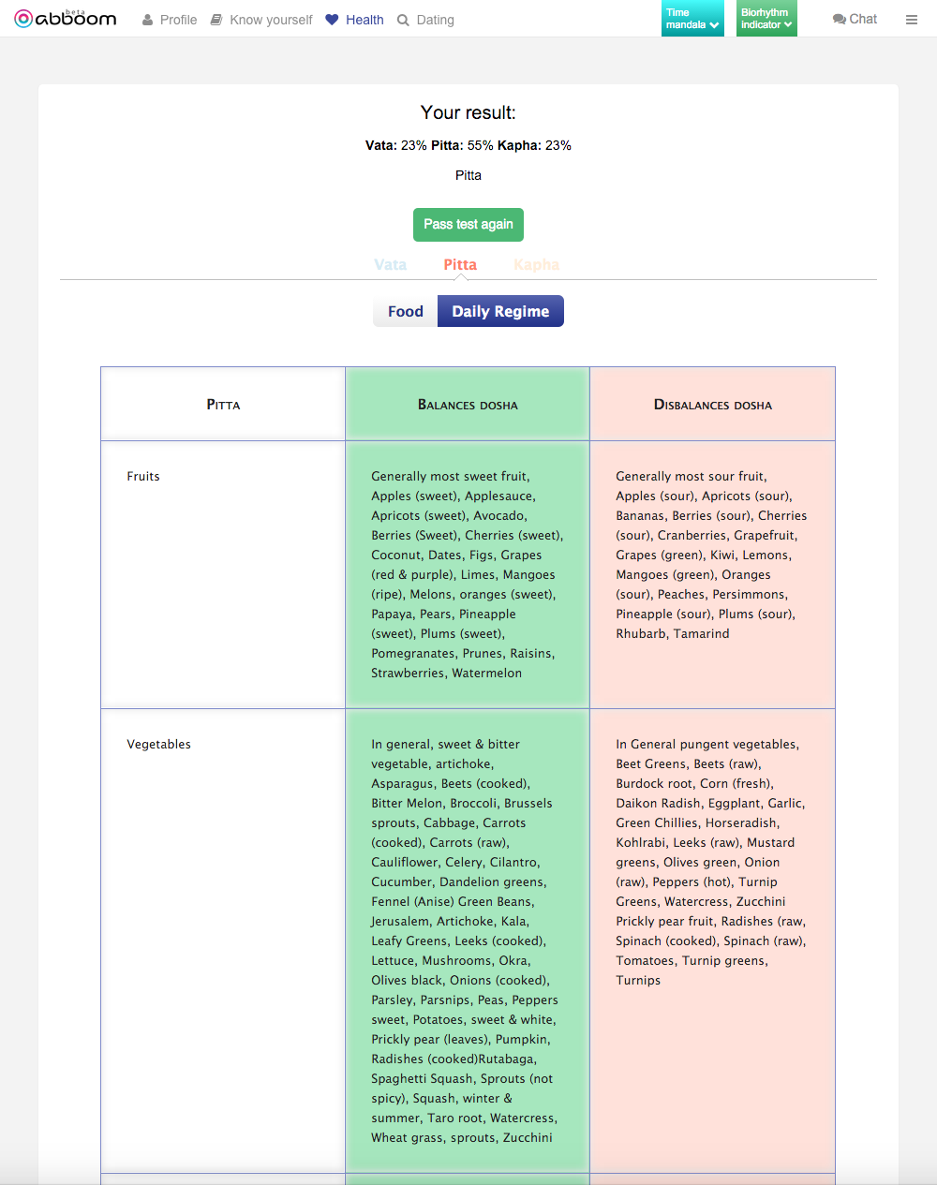Click the Disbalances dosha column header
Viewport: 937px width, 1185px height.
[x=713, y=405]
